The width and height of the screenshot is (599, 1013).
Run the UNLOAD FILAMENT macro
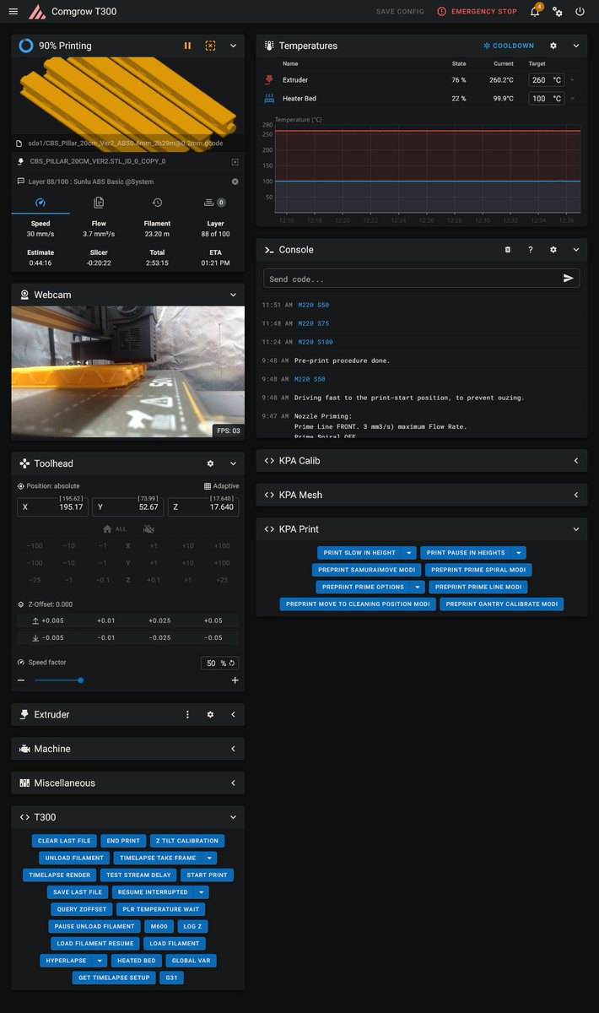75,858
